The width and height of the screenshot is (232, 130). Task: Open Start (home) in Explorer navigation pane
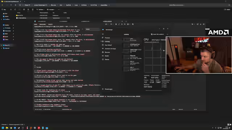(5, 14)
